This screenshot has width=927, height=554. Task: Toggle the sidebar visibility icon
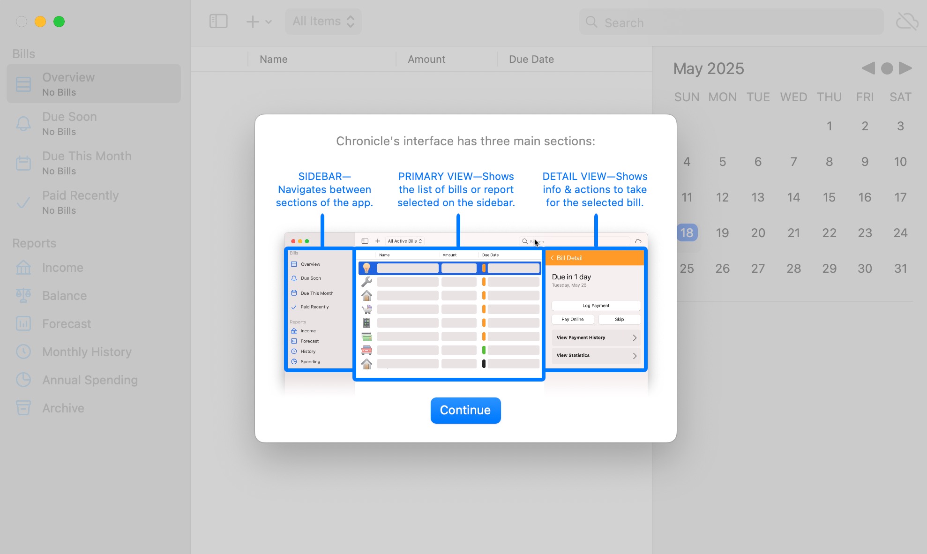(x=218, y=21)
